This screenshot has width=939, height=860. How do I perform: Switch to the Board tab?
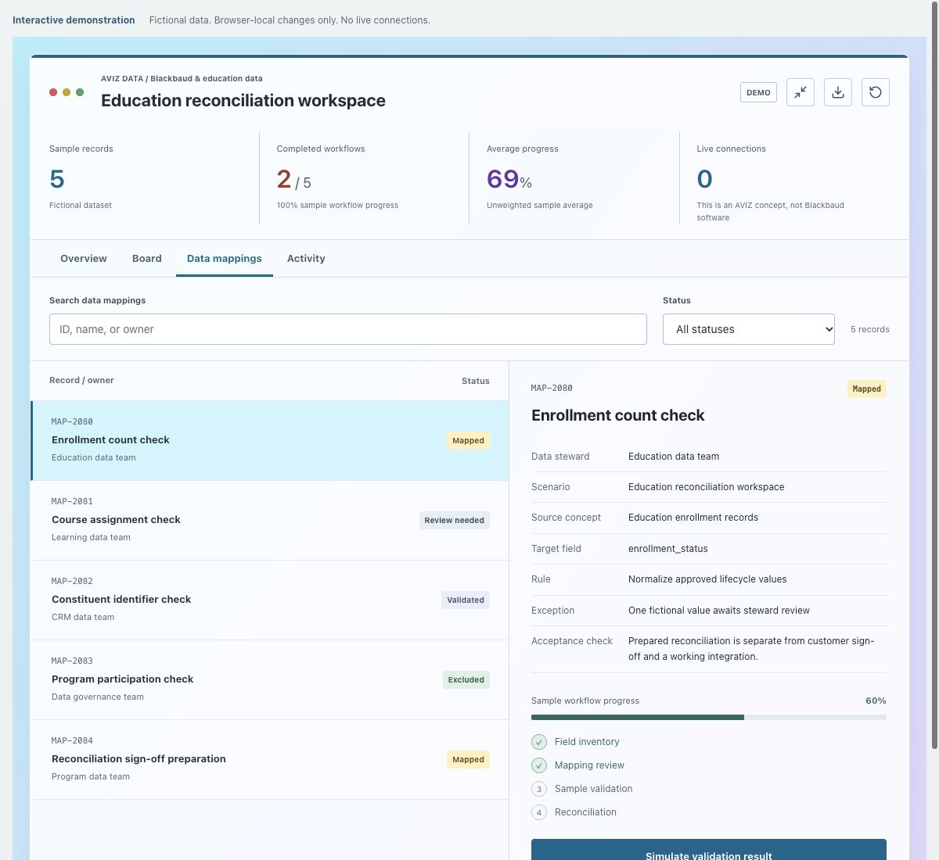tap(147, 259)
